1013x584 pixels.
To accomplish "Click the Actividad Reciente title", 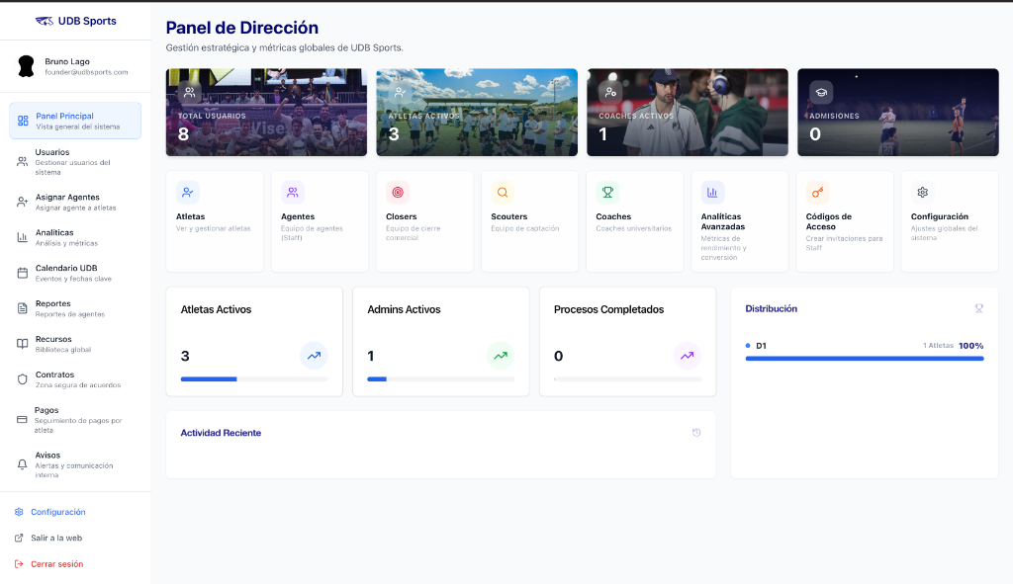I will (x=221, y=433).
